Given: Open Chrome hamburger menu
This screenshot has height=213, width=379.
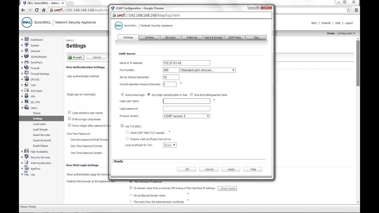Looking at the screenshot, I should pos(356,10).
